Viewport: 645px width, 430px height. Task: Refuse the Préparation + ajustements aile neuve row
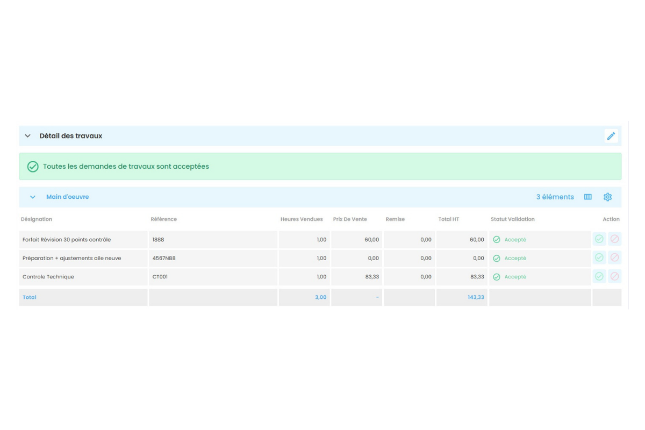point(614,257)
